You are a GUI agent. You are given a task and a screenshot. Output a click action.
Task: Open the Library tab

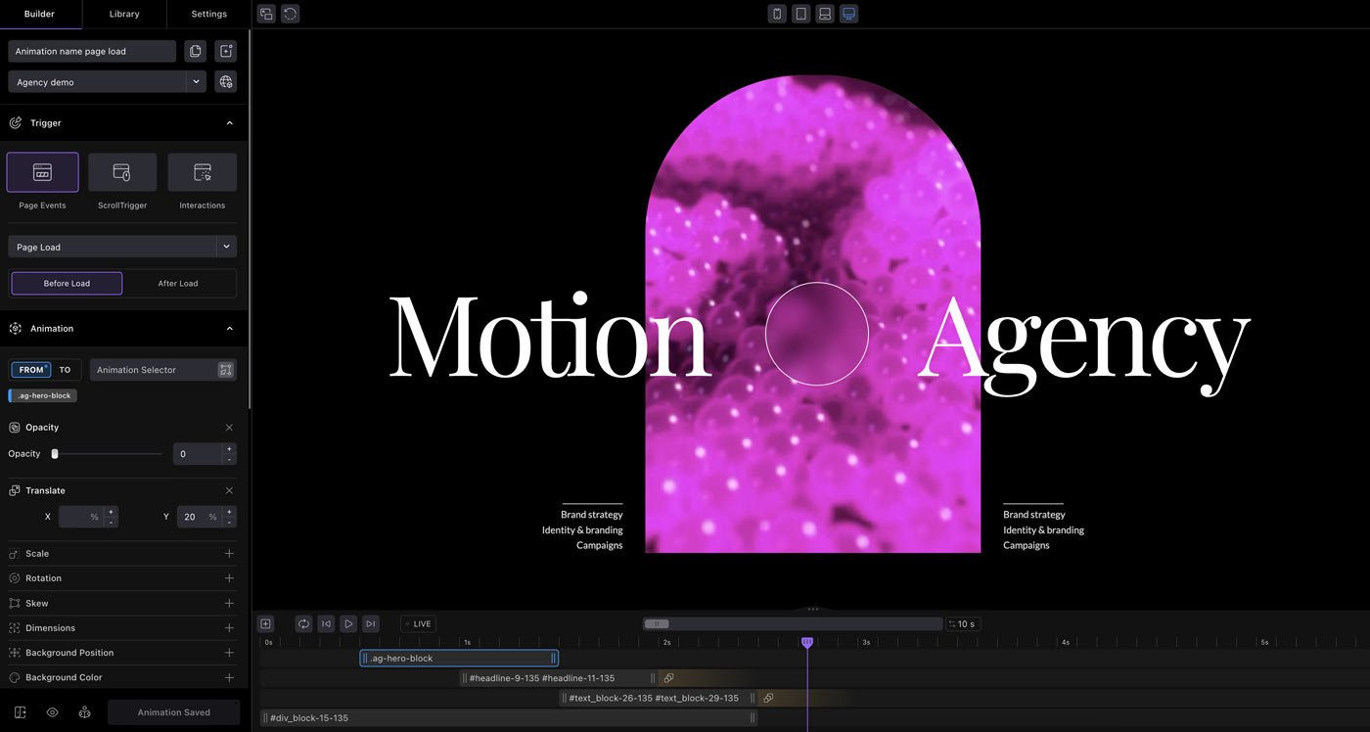124,14
